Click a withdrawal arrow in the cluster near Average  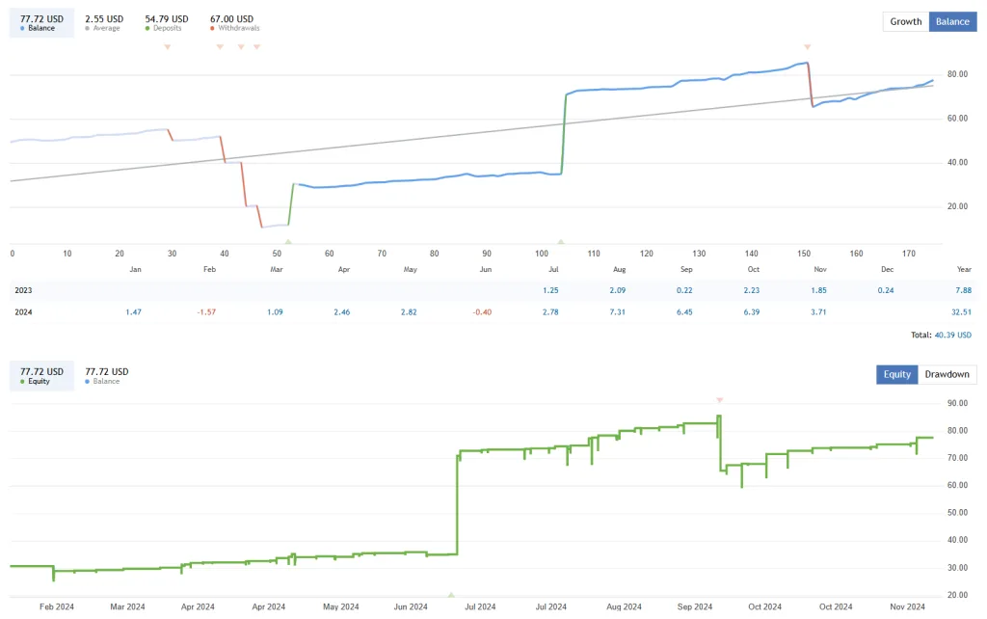pos(220,45)
